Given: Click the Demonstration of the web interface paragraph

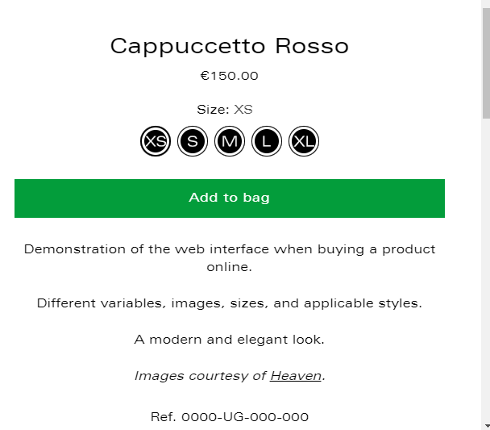Looking at the screenshot, I should [230, 249].
